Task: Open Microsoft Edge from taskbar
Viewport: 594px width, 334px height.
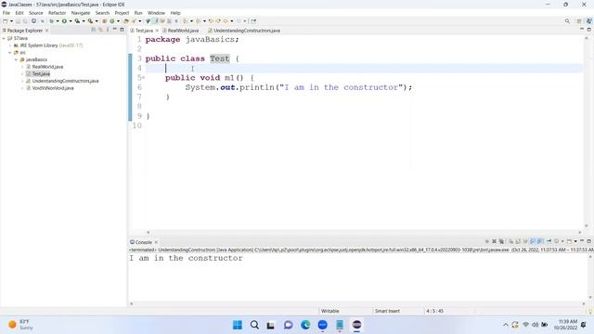Action: point(305,325)
